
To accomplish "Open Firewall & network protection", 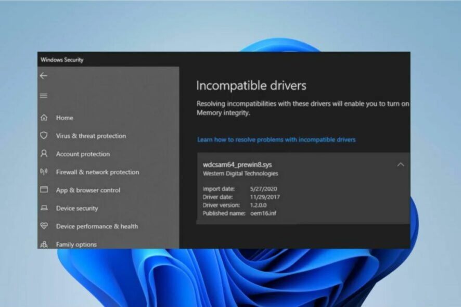I will click(x=98, y=172).
